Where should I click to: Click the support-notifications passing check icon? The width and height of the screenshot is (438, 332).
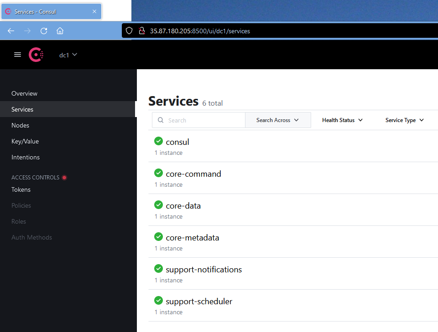point(158,268)
